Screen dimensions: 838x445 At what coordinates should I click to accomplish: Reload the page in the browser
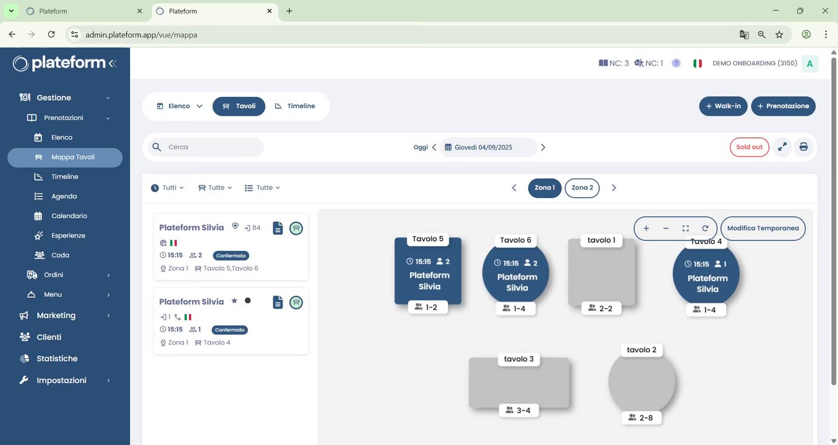[51, 35]
